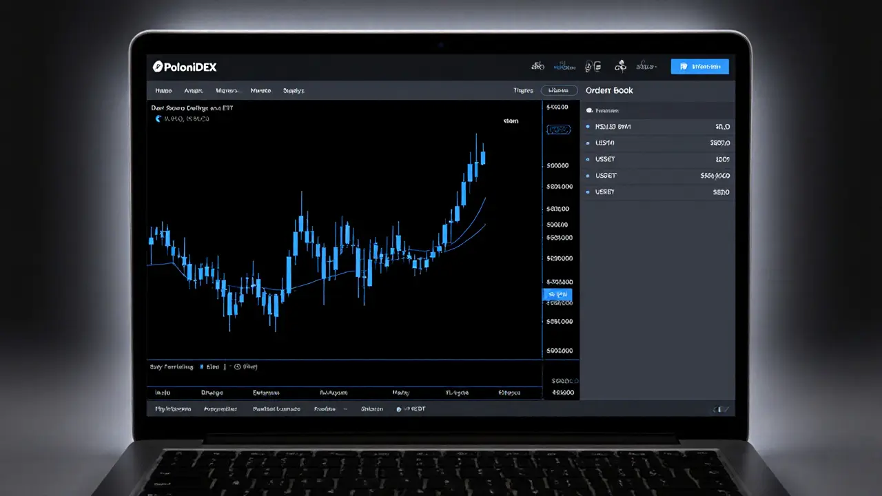Click the PoloniDEX logo icon

click(157, 67)
